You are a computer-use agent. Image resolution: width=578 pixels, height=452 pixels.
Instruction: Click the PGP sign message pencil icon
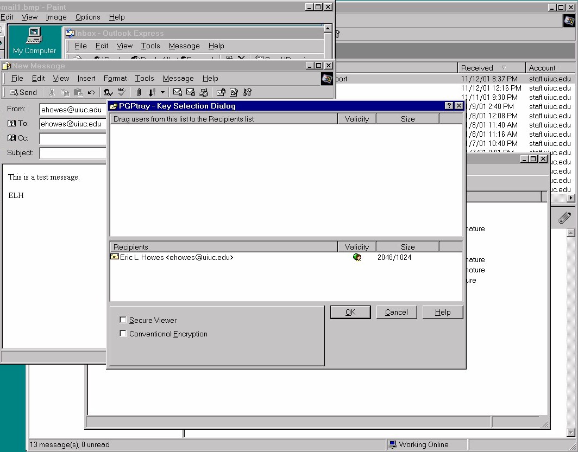(234, 92)
